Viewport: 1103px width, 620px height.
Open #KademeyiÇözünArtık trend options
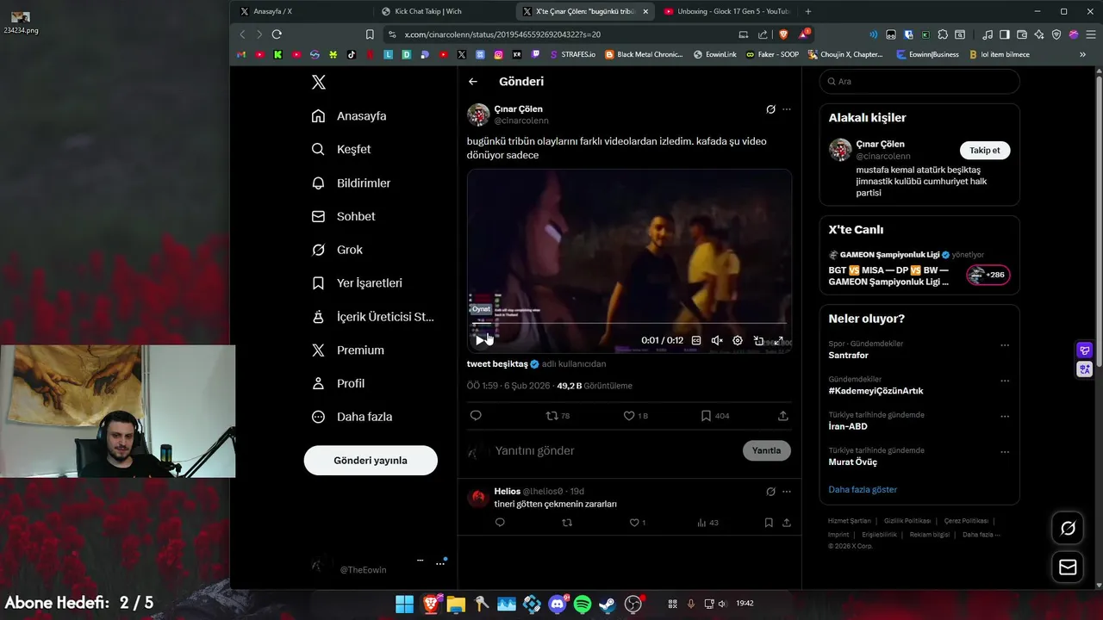pos(1005,381)
